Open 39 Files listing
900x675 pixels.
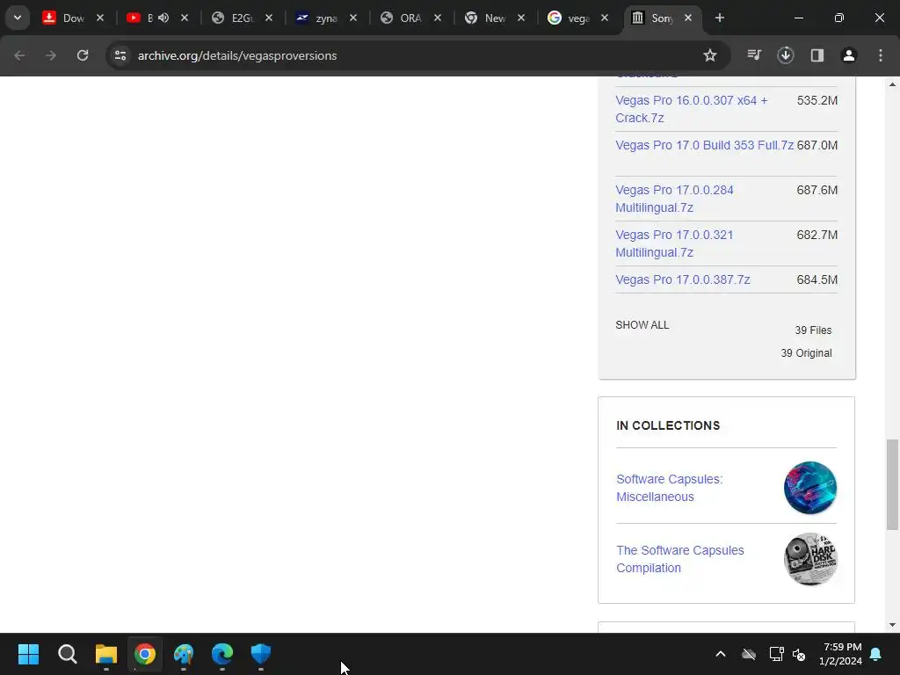pyautogui.click(x=813, y=330)
